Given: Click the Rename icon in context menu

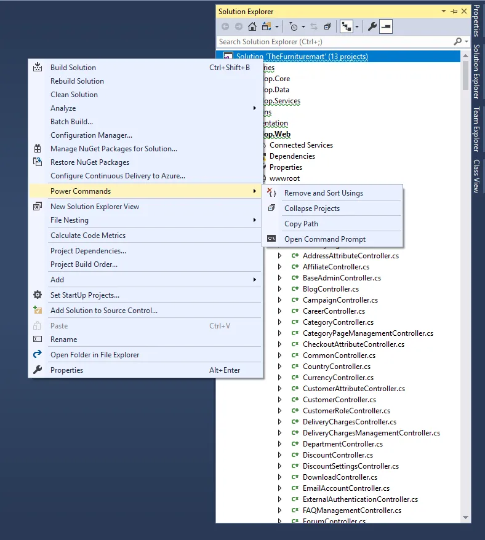Looking at the screenshot, I should click(x=37, y=339).
